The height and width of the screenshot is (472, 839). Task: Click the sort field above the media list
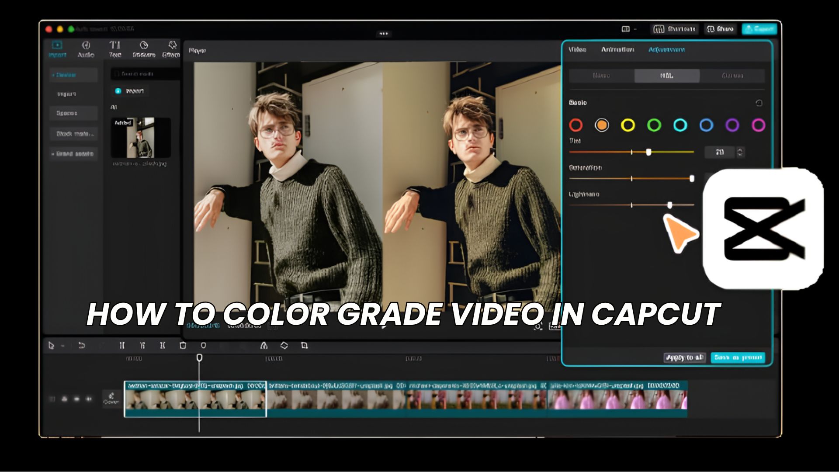coord(145,74)
